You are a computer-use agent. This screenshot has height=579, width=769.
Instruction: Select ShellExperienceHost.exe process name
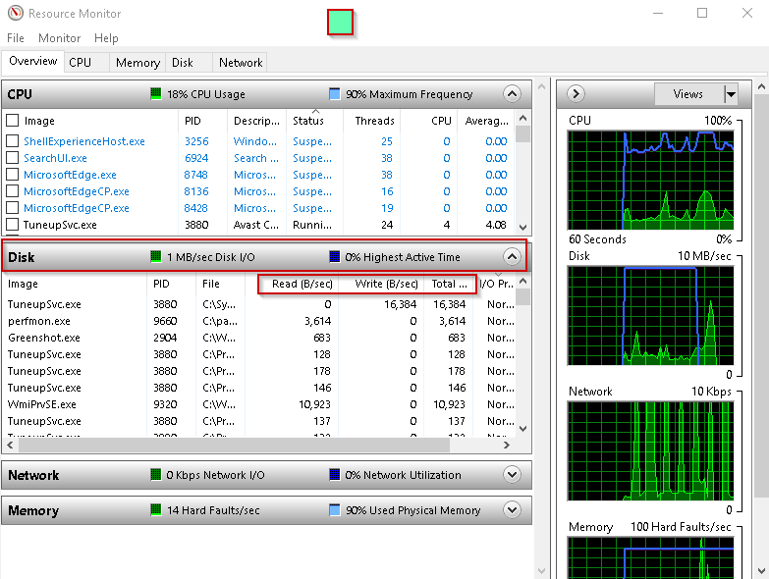(x=84, y=141)
